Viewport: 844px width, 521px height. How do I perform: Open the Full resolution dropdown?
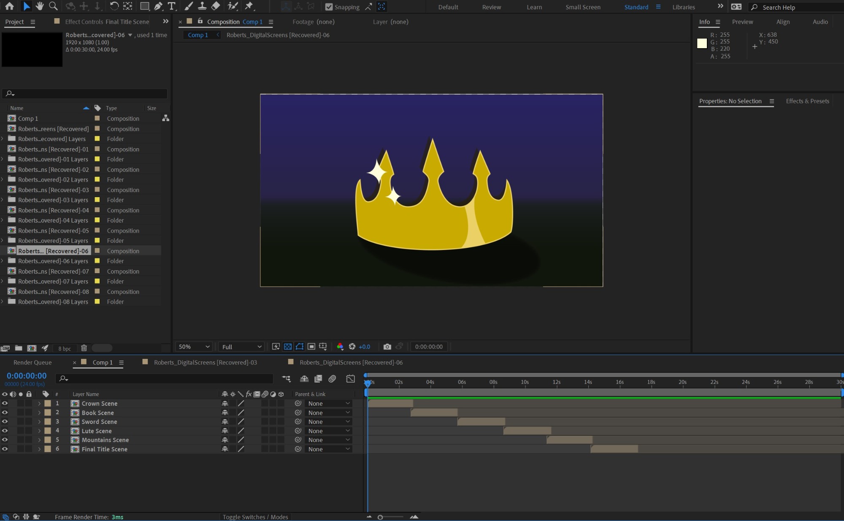pos(241,347)
